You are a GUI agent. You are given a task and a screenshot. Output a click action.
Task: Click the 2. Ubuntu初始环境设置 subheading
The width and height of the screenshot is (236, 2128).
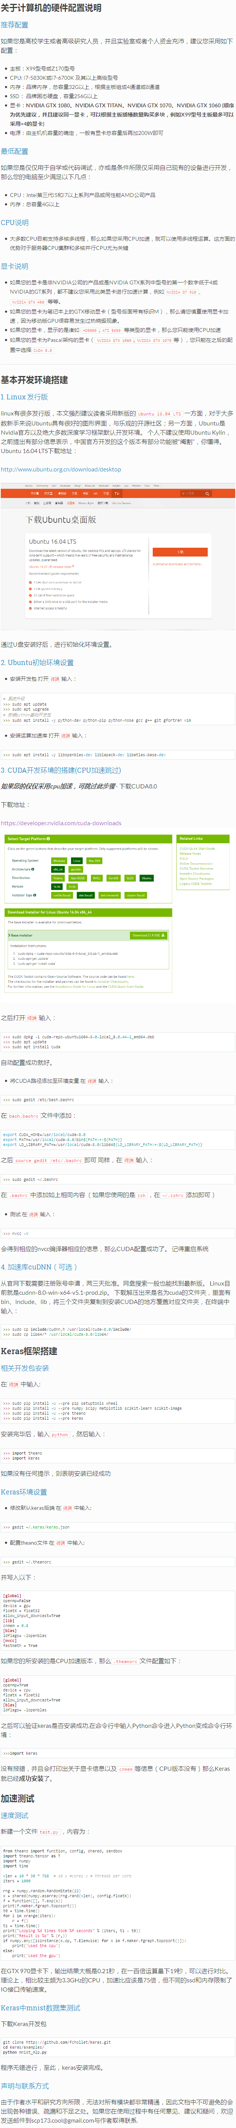pyautogui.click(x=37, y=663)
